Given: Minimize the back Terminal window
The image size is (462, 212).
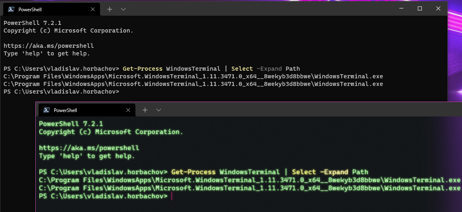Looking at the screenshot, I should coord(402,9).
